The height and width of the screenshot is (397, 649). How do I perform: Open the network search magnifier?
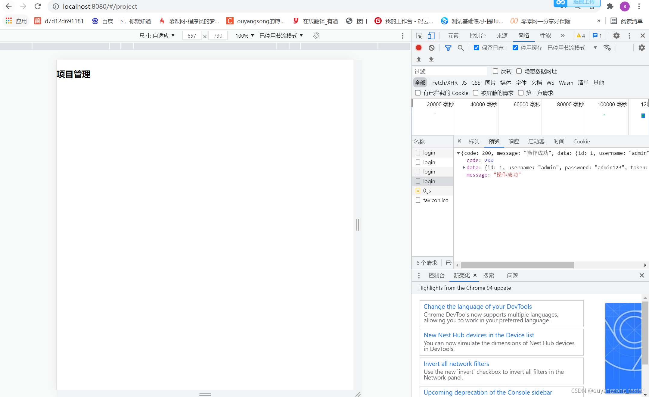point(461,48)
